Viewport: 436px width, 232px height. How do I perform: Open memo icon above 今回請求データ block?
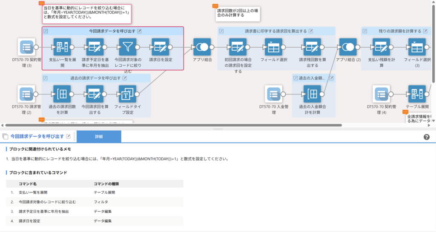point(41,3)
